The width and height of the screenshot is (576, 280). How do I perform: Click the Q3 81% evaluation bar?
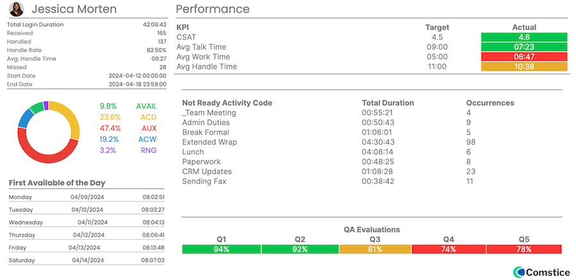click(x=374, y=249)
